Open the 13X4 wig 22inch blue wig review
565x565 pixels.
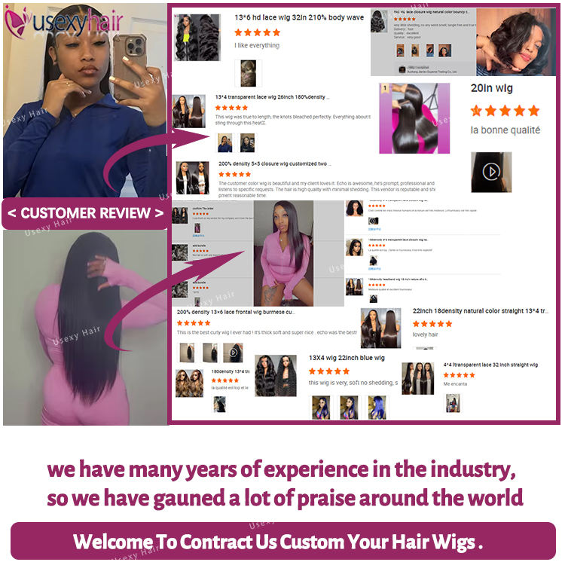pyautogui.click(x=347, y=358)
